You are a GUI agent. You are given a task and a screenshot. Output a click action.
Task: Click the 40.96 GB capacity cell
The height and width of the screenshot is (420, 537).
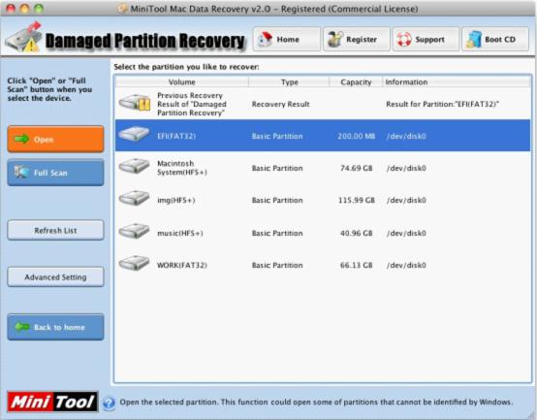(x=356, y=234)
